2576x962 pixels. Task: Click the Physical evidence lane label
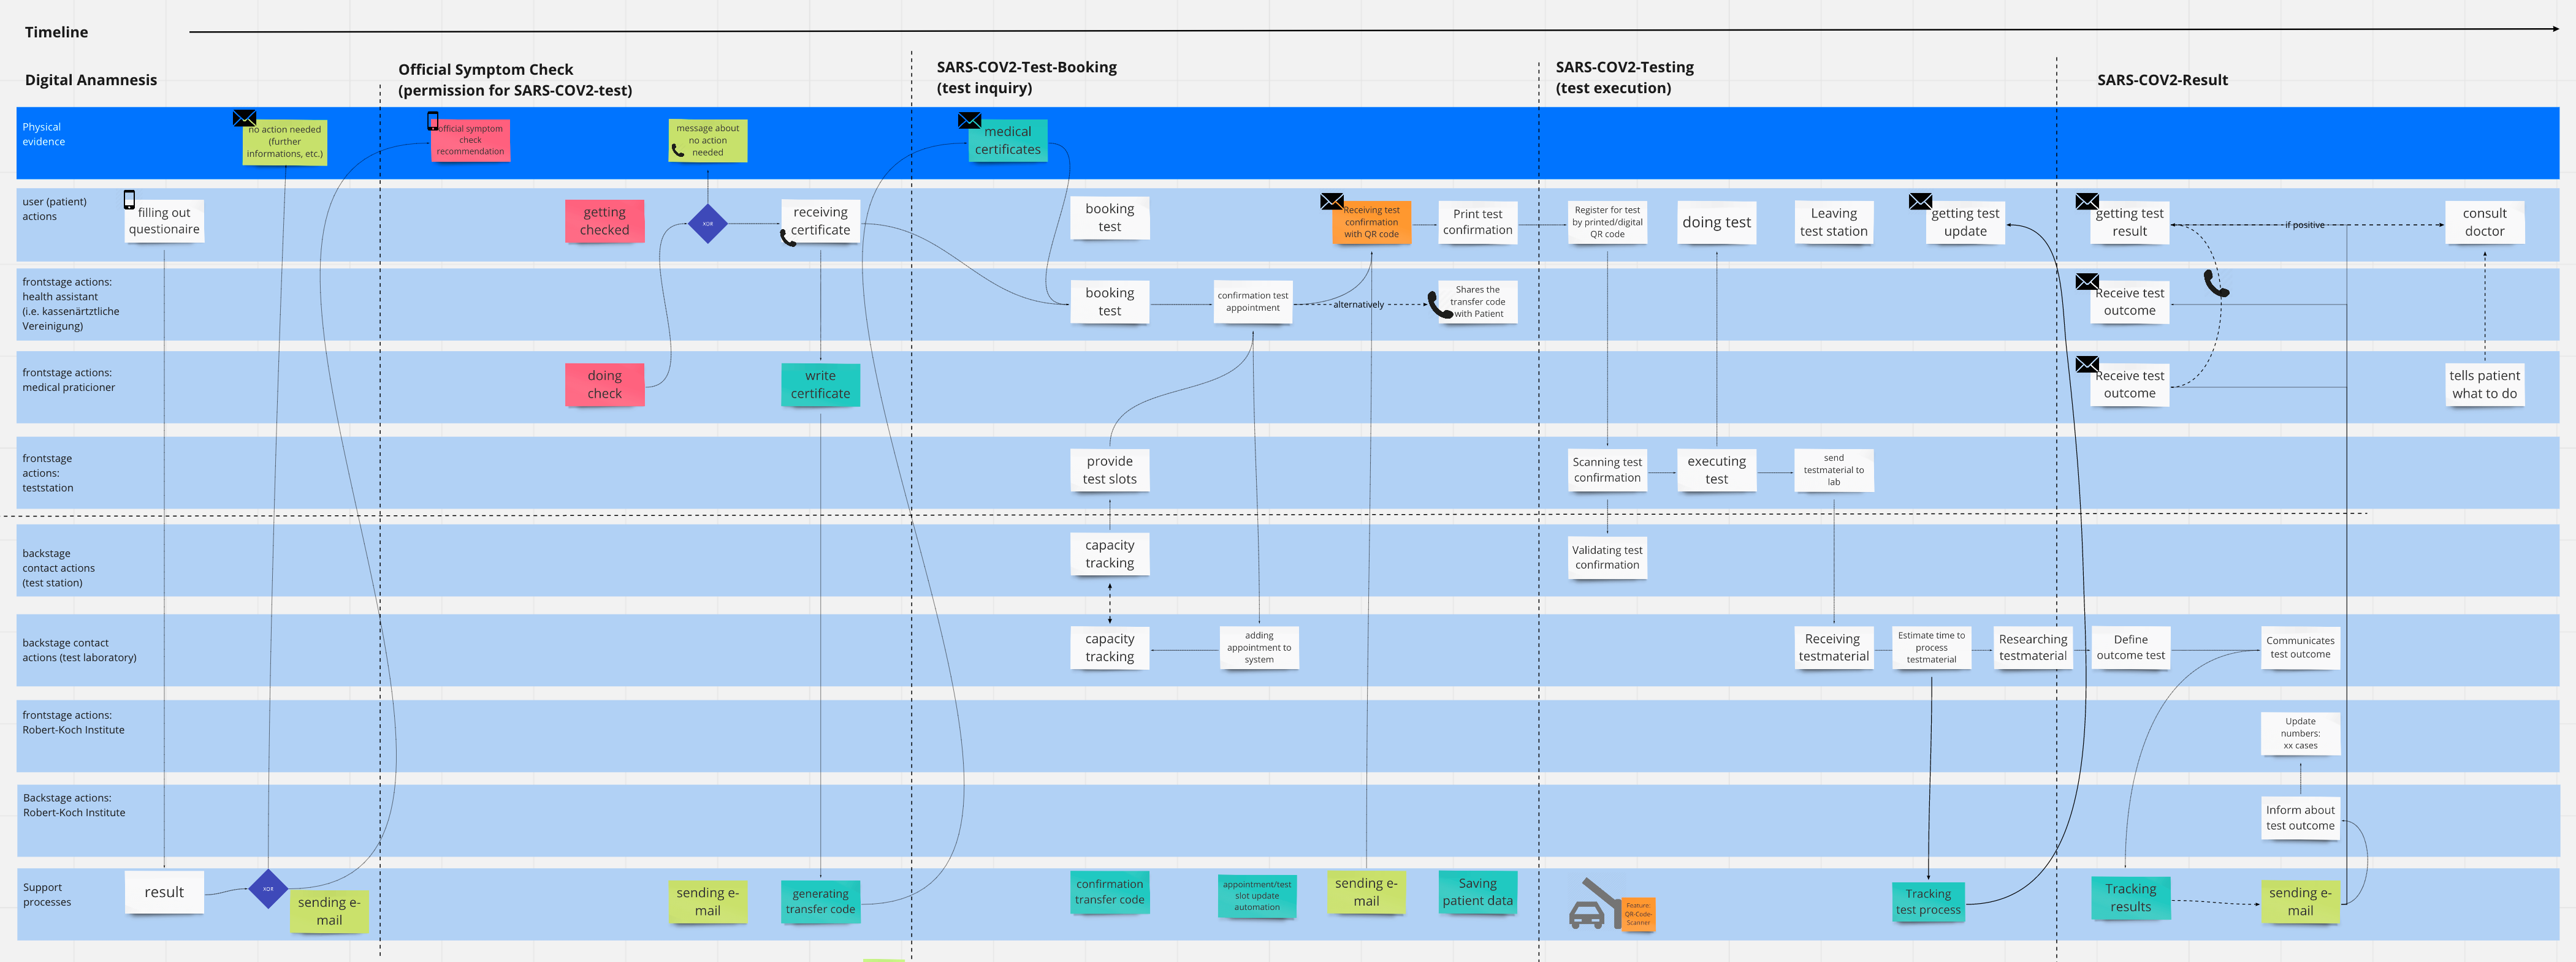(44, 134)
